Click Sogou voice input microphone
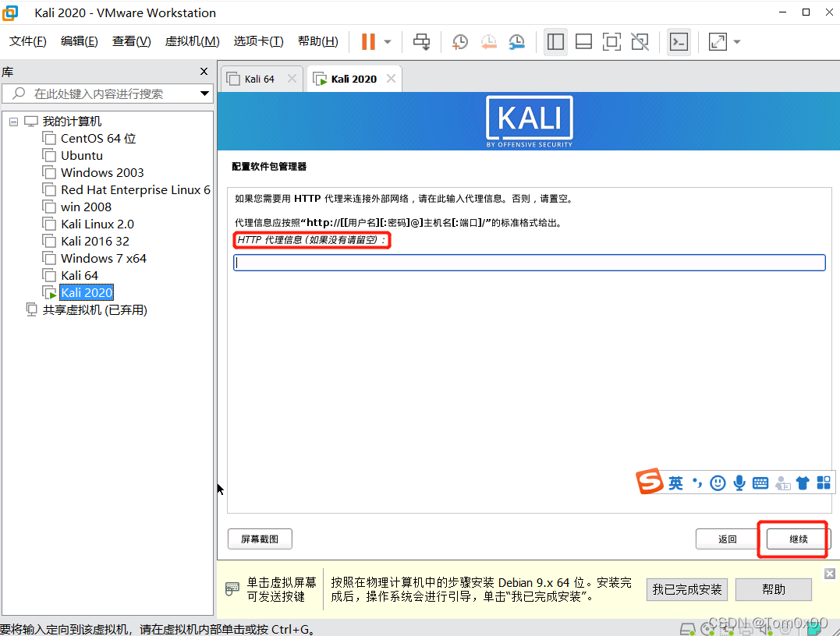 (x=739, y=483)
